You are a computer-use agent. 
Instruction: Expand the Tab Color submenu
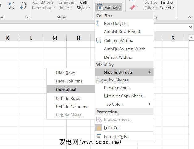tap(150, 104)
